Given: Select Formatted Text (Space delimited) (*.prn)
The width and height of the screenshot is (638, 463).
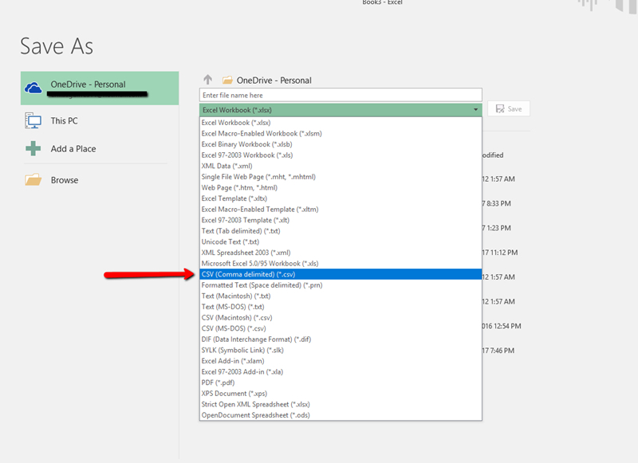Looking at the screenshot, I should click(x=341, y=285).
